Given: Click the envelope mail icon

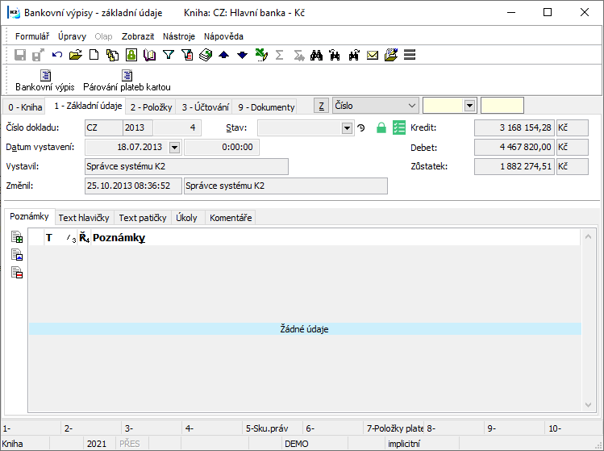Looking at the screenshot, I should coord(373,55).
